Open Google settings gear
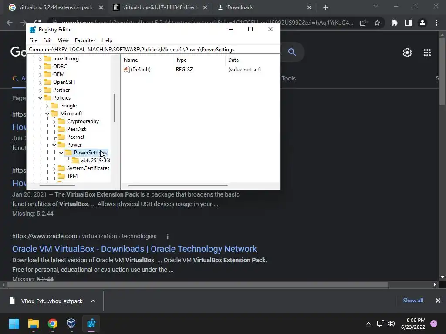This screenshot has width=446, height=334. (x=407, y=53)
